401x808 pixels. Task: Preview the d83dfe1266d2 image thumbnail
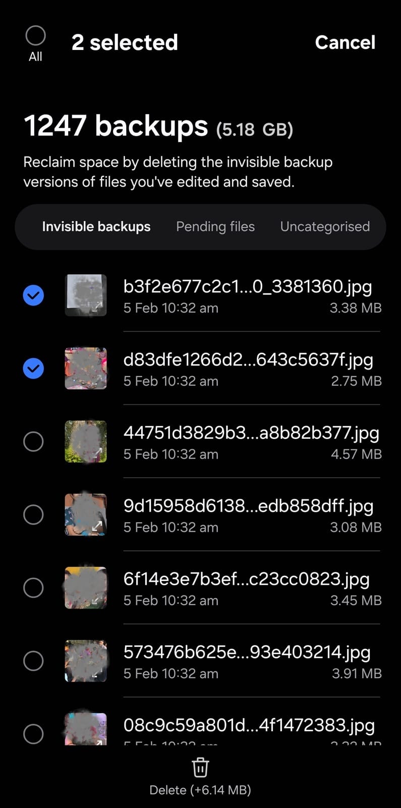[x=86, y=369]
